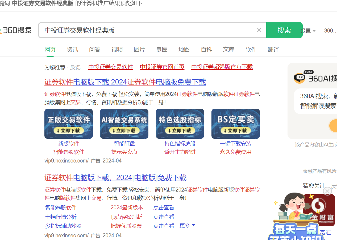Open the 设置 dropdown
The width and height of the screenshot is (337, 240).
(308, 31)
